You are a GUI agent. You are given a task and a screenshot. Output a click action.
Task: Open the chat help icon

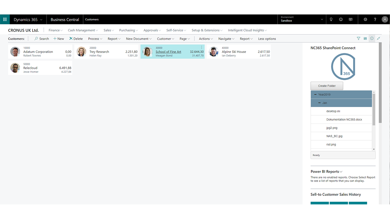tap(351, 19)
